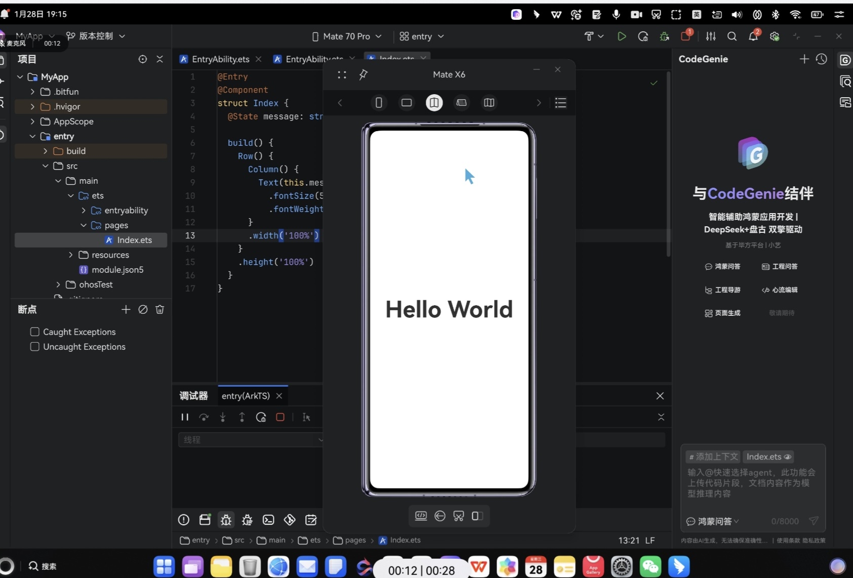Click Step Into arrow in debugger toolbar

[x=223, y=417]
